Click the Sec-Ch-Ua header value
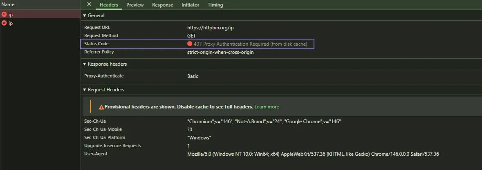Image resolution: width=482 pixels, height=170 pixels. 264,121
